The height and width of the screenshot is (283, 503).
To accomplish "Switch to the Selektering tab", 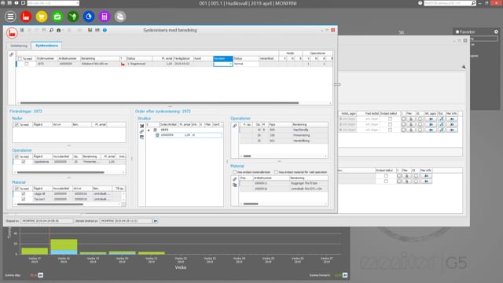I will coord(19,46).
